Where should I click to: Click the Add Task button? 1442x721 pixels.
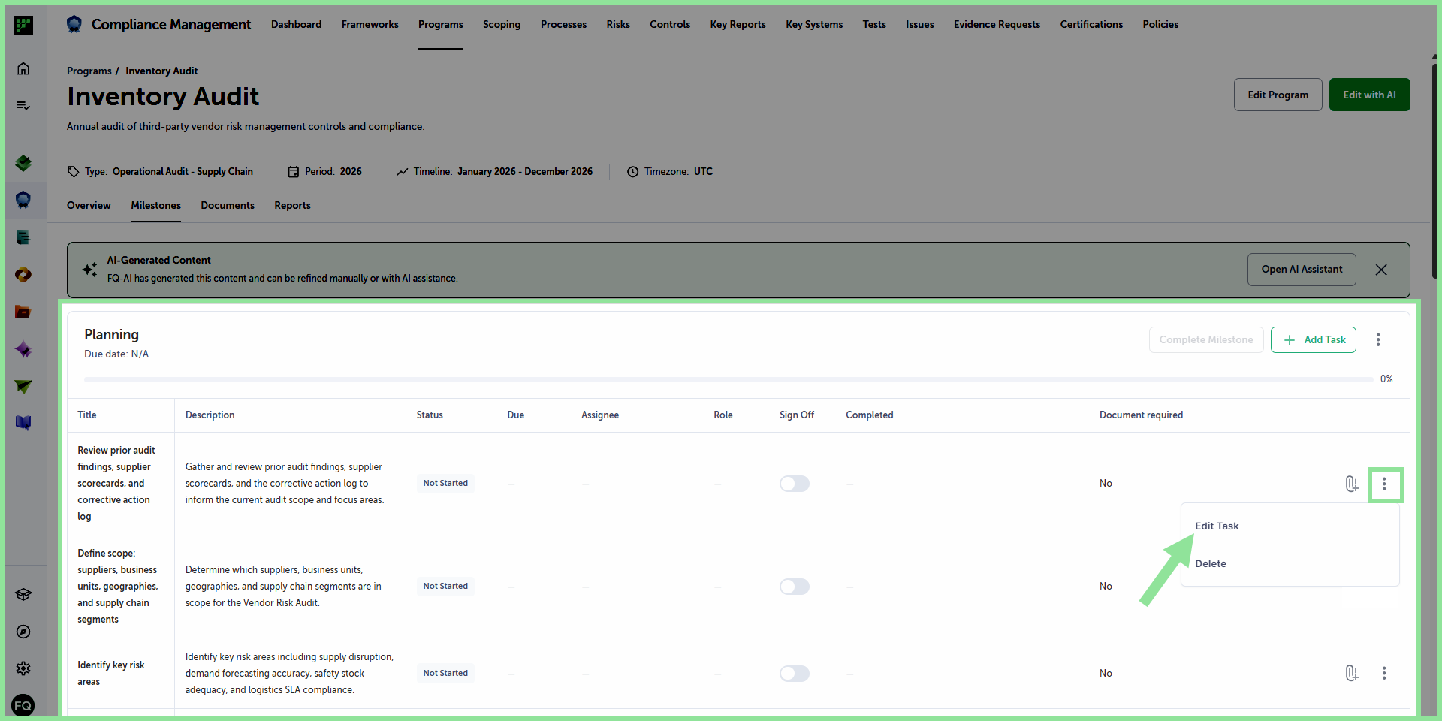(1314, 339)
